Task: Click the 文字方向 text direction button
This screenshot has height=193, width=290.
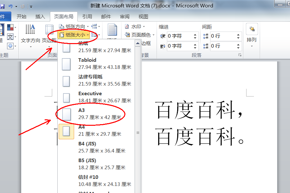Action: 30,36
